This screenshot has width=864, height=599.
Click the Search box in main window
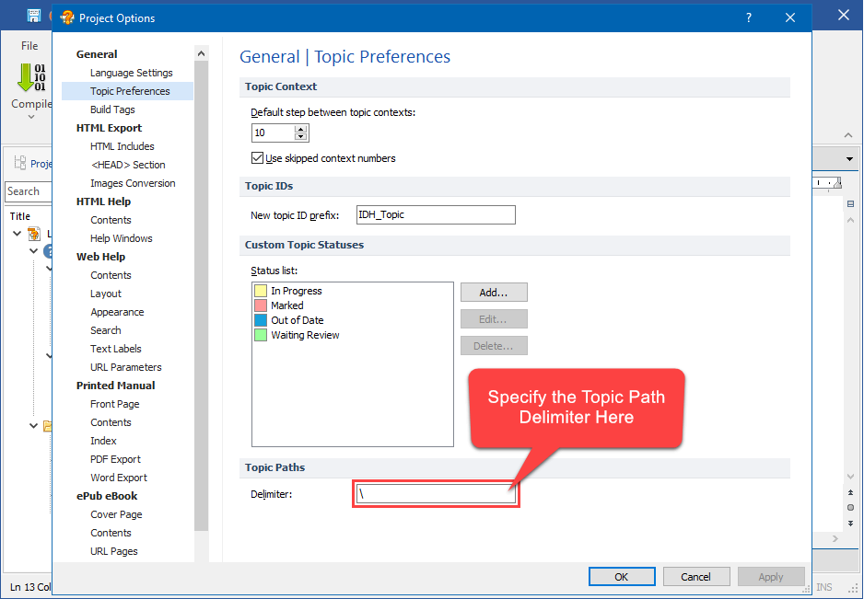click(29, 191)
